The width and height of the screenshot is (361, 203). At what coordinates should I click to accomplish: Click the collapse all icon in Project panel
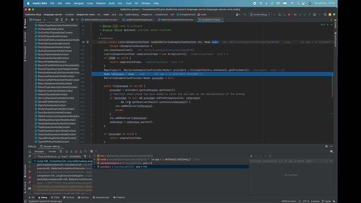click(x=67, y=20)
